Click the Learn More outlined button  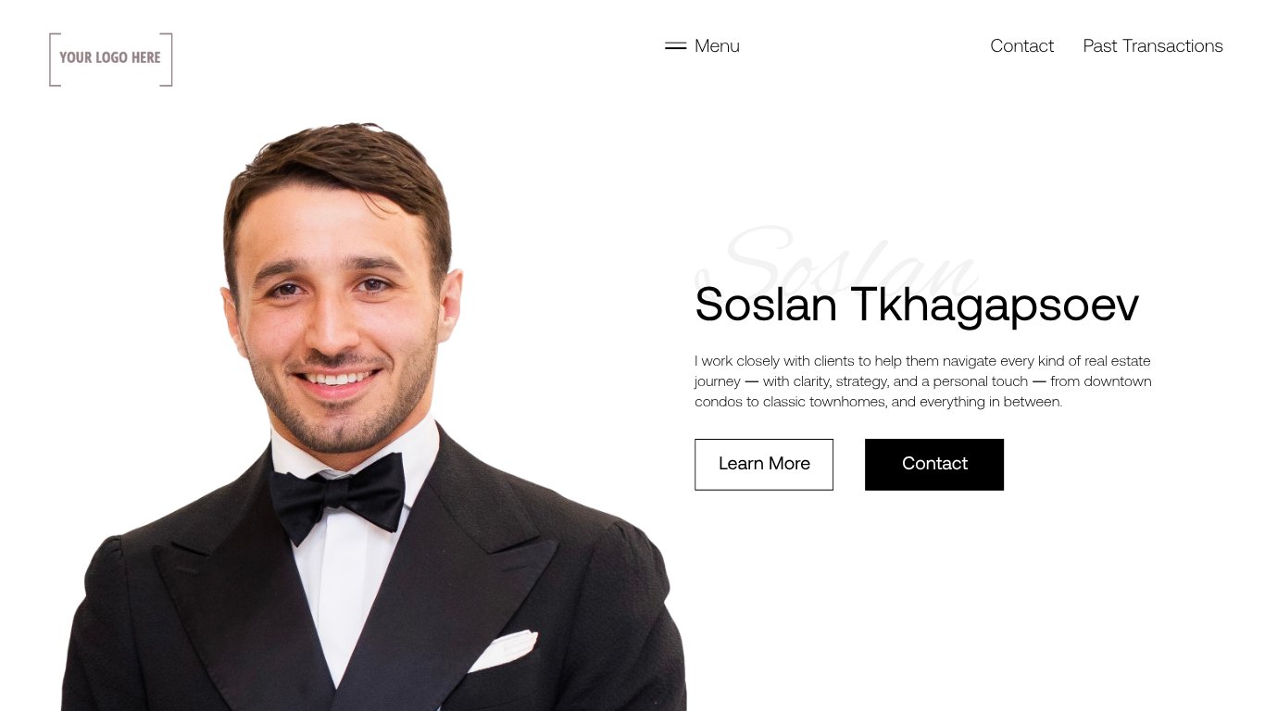[x=764, y=465]
